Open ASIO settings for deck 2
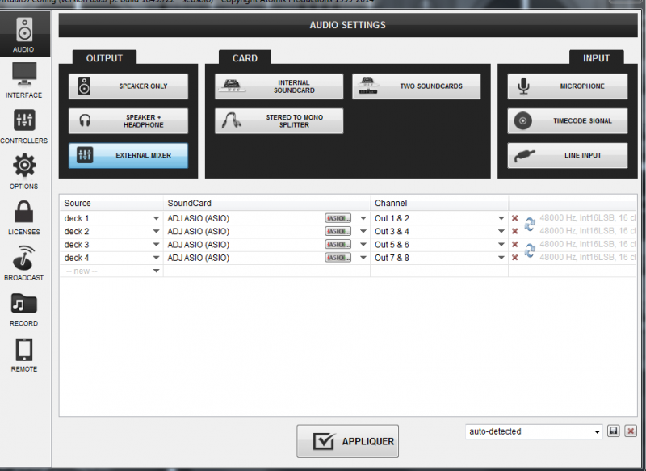 338,232
